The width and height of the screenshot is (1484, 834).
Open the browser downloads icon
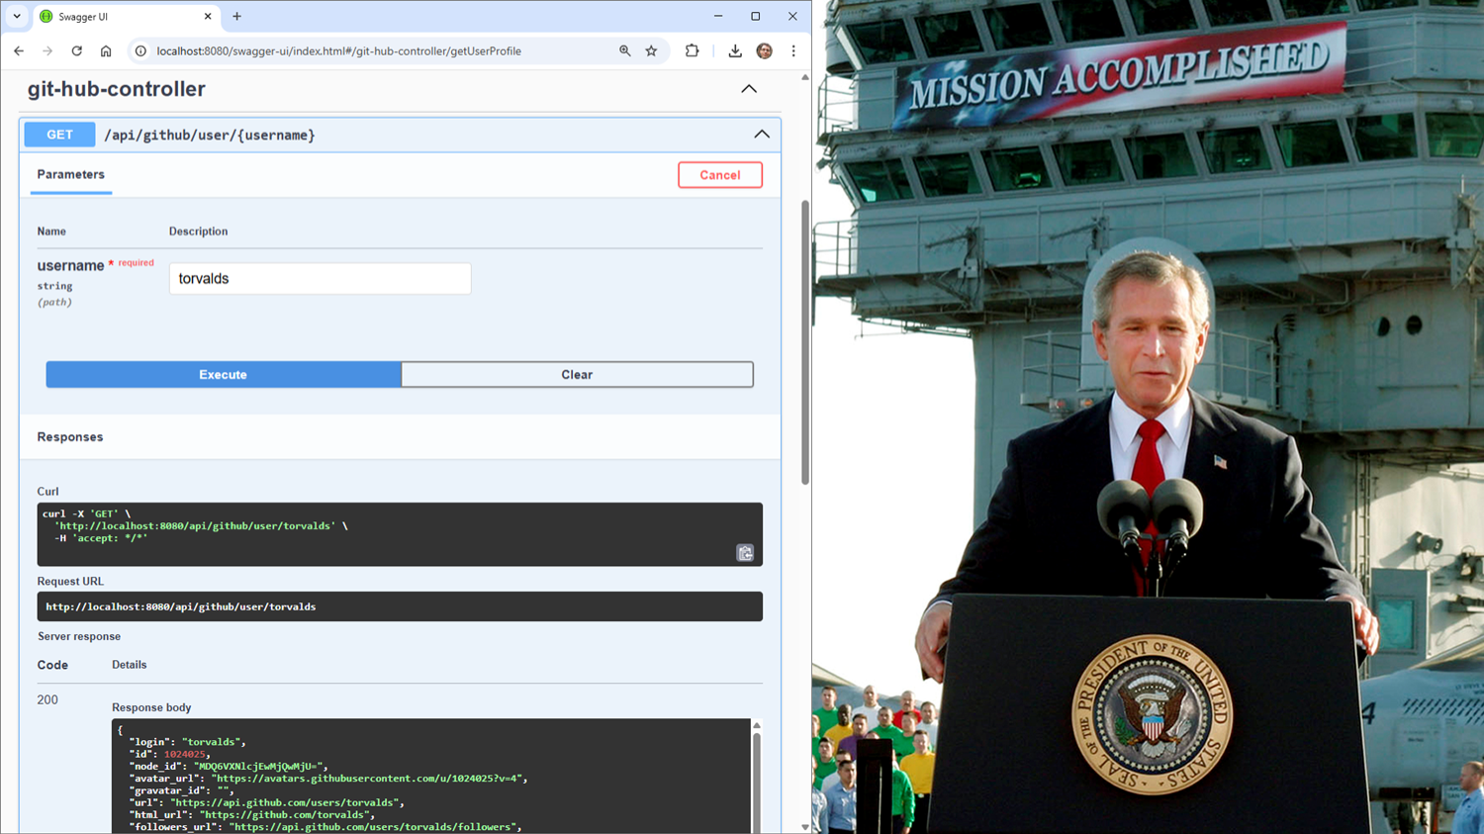(735, 51)
